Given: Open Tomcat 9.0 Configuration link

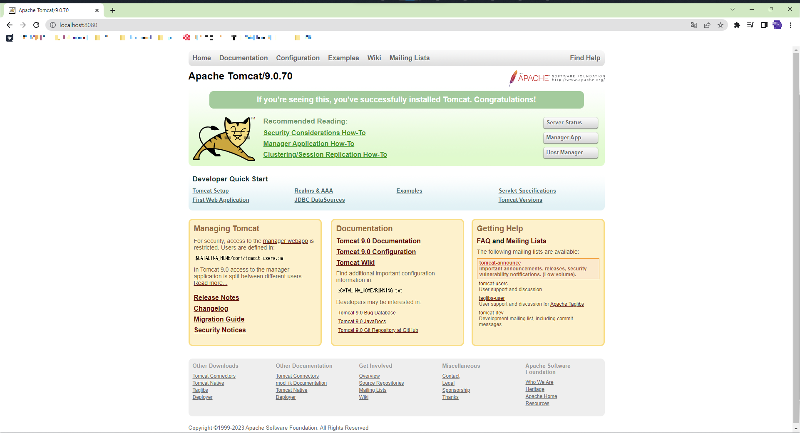Looking at the screenshot, I should tap(376, 252).
